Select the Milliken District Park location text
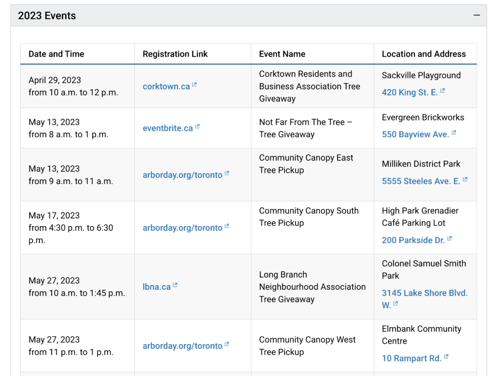Screen dimensions: 490x376 click(421, 164)
